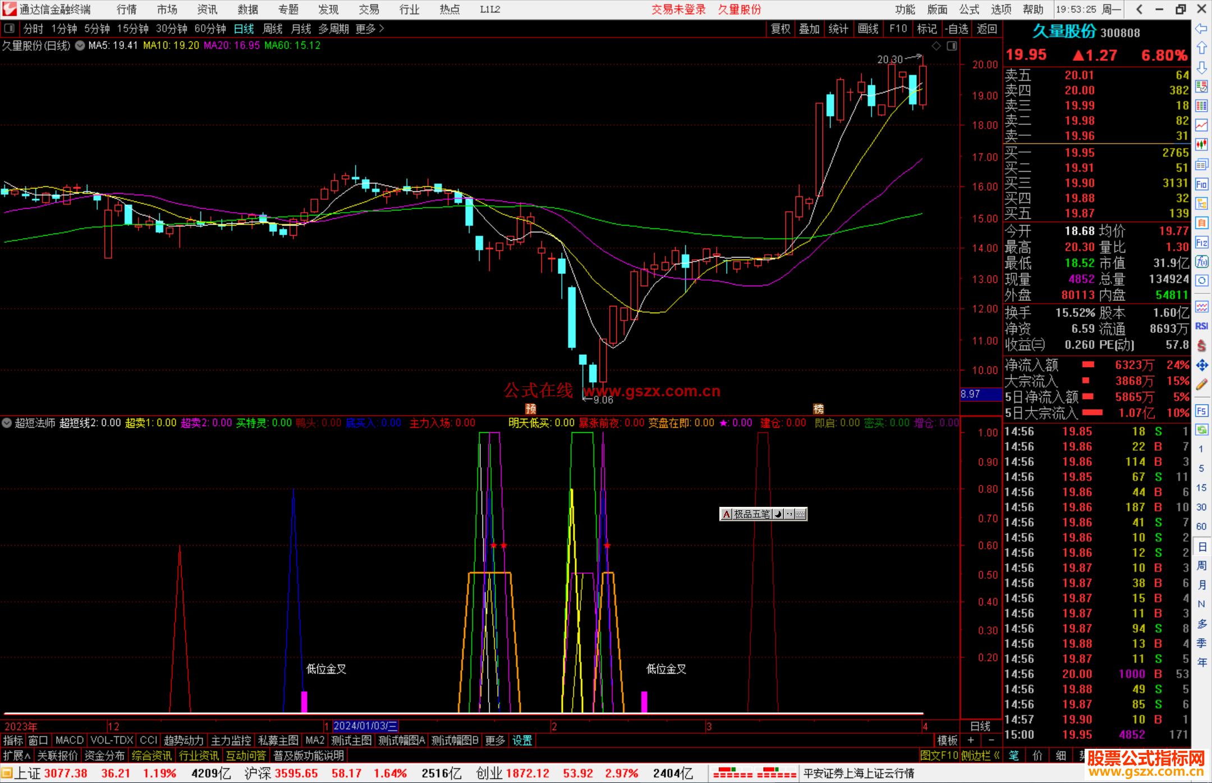Click the f(x) formula icon in sidebar

[1201, 262]
